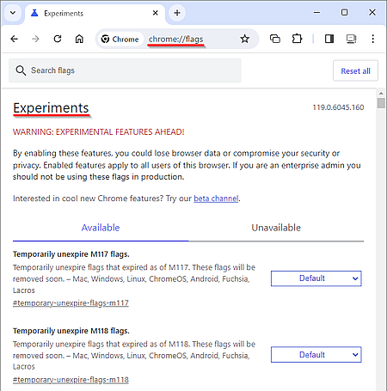Click the version number 119.0.6045.160
This screenshot has height=391, width=387.
[x=338, y=107]
